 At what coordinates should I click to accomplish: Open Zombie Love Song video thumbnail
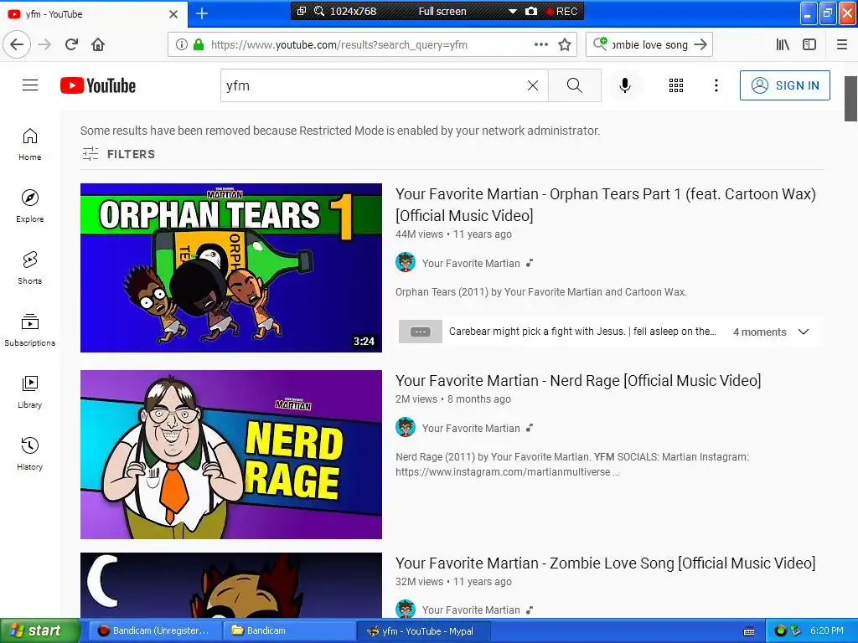point(231,585)
